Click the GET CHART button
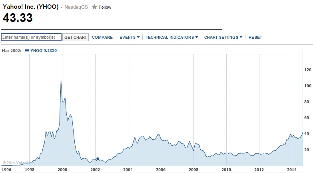The height and width of the screenshot is (173, 313). [76, 37]
